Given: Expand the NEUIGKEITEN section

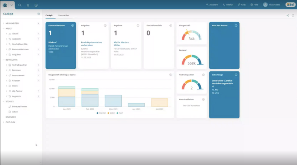Looking at the screenshot, I should [4, 23].
